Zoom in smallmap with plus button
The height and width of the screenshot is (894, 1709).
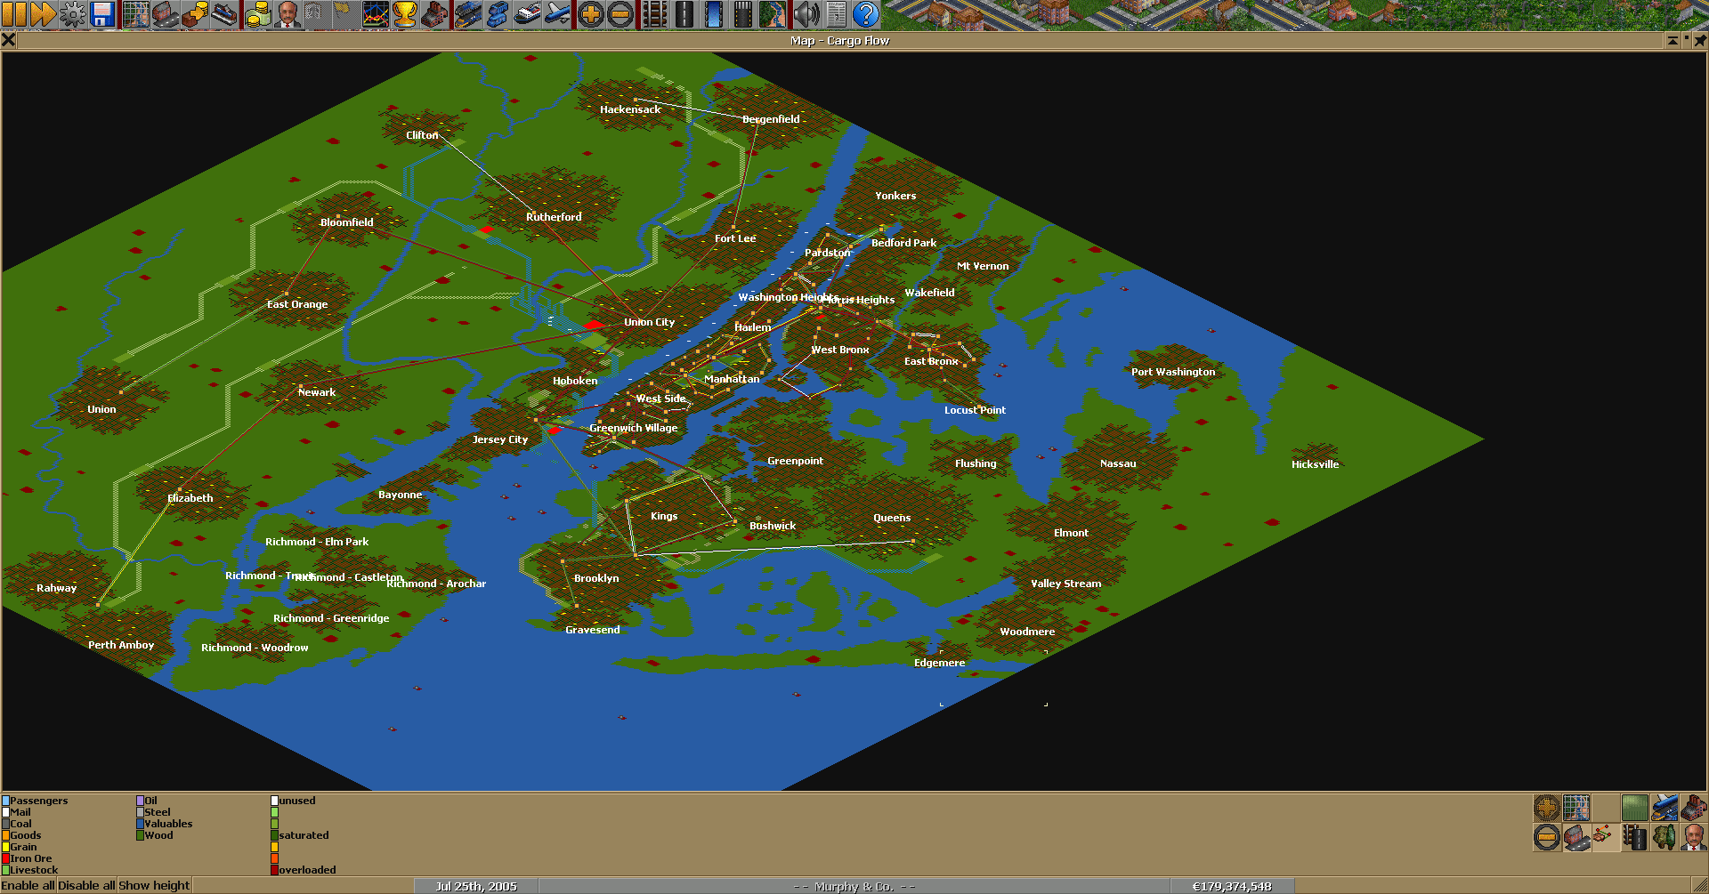tap(1547, 808)
